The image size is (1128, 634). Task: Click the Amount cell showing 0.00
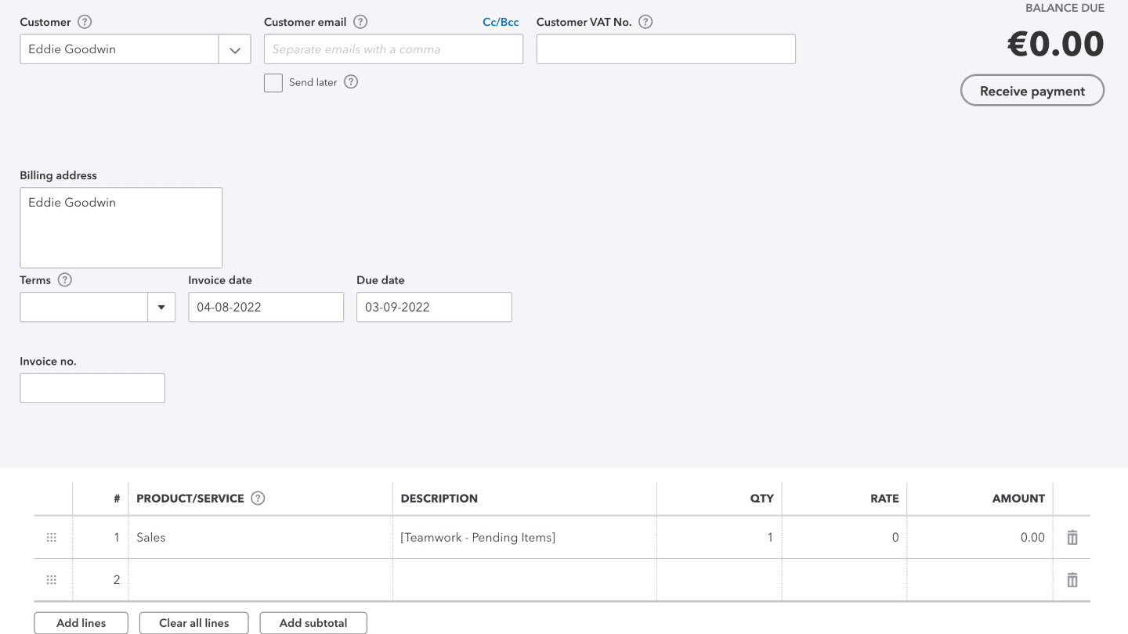click(x=980, y=538)
